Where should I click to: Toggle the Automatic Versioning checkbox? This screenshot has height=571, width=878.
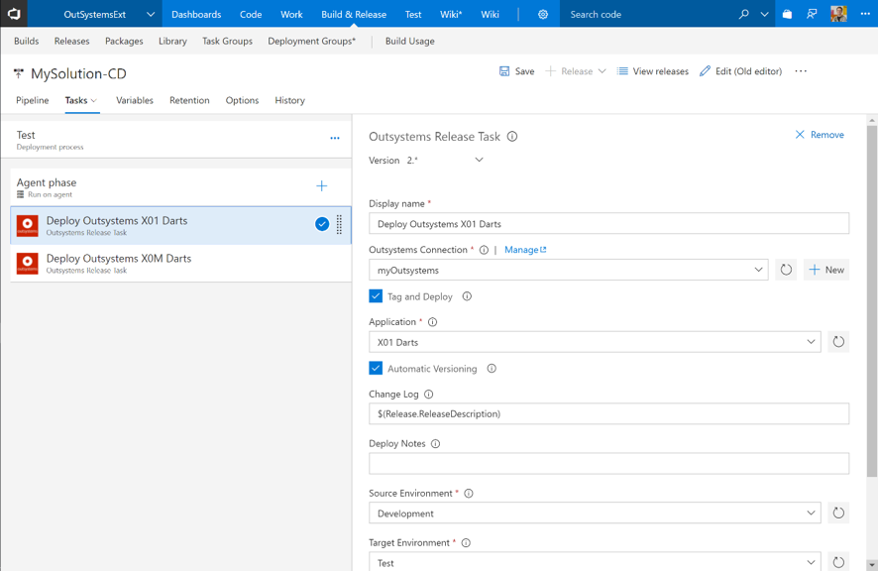pos(376,368)
